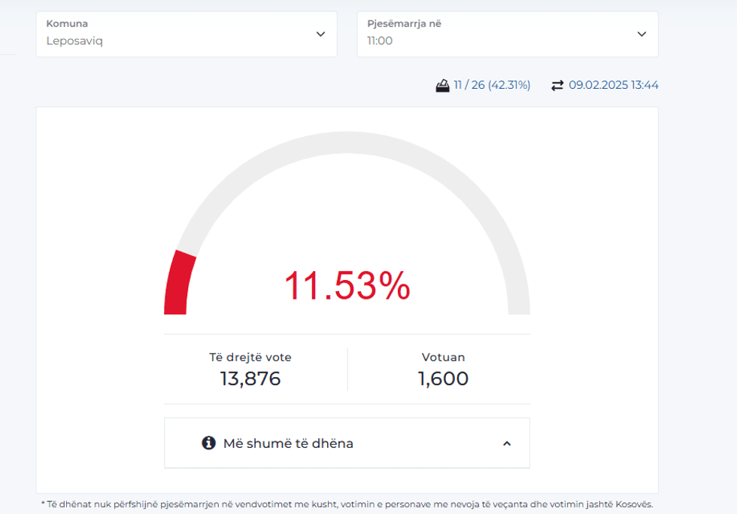737x514 pixels.
Task: Click the red filled segment of gauge
Action: click(x=177, y=284)
